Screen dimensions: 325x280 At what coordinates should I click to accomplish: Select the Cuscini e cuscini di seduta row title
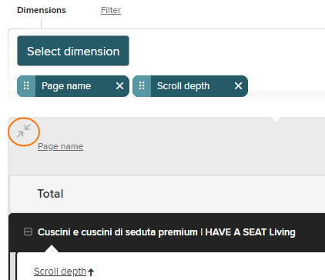[x=166, y=232]
